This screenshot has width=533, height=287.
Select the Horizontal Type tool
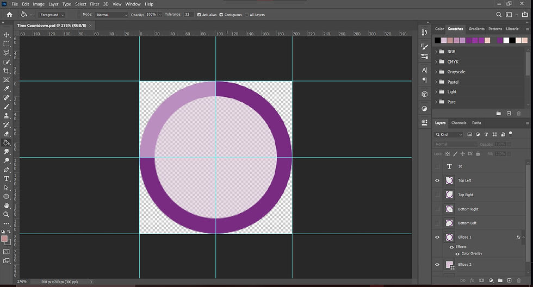coord(7,179)
